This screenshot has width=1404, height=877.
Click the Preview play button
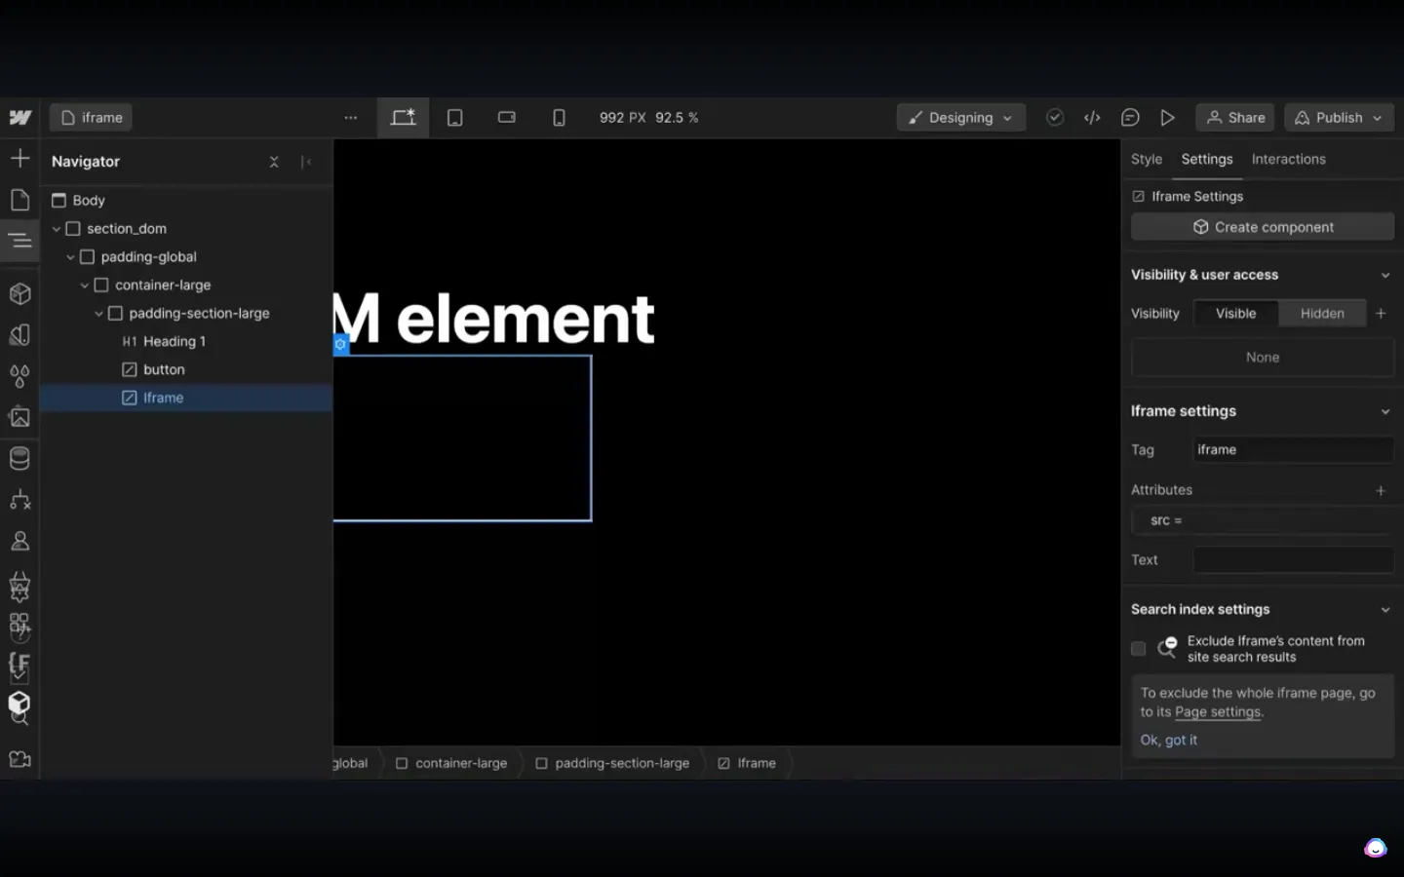1167,118
